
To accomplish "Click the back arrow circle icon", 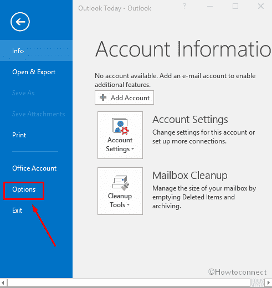I will click(20, 22).
